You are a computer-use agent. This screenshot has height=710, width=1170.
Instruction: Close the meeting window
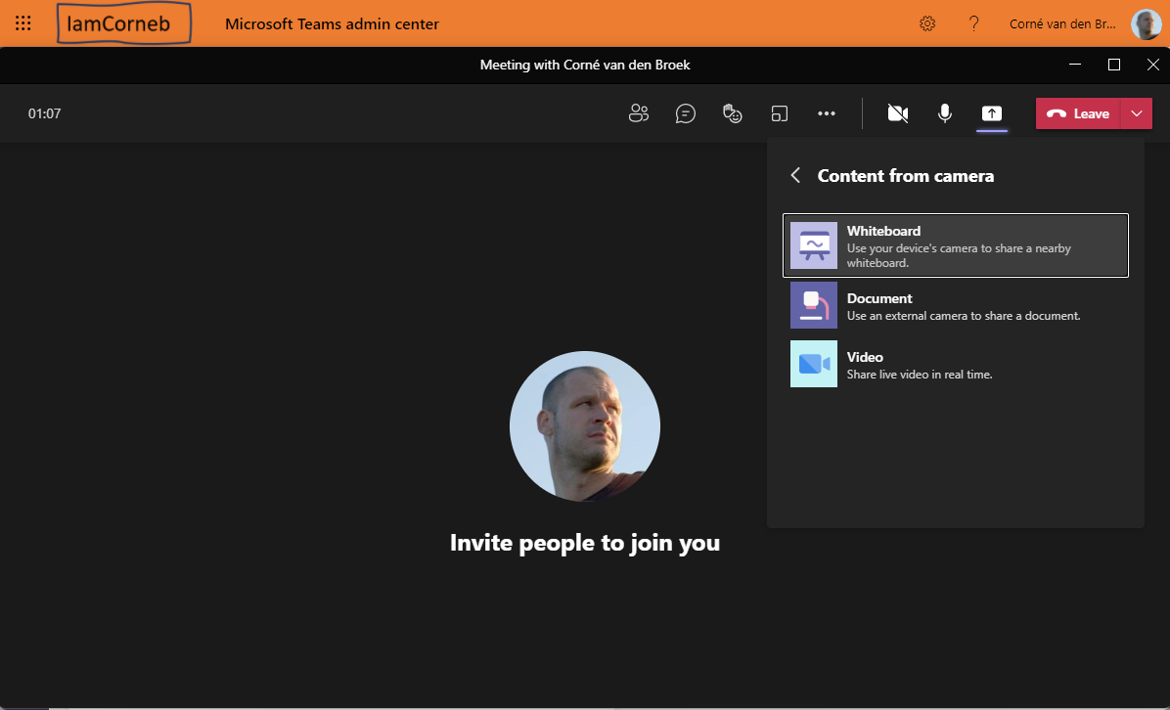pyautogui.click(x=1152, y=65)
